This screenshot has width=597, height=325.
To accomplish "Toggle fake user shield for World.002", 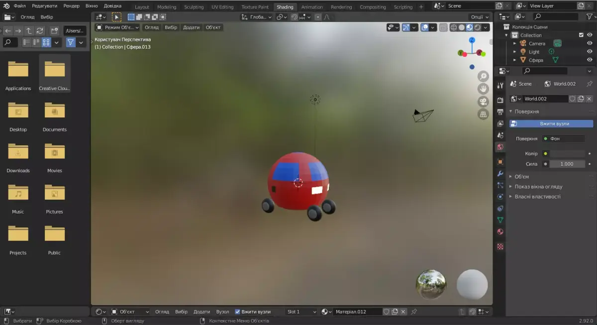I will point(573,99).
